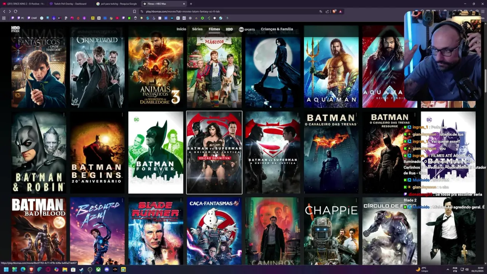Open the Brave Rewards triangle icon
487x274 pixels.
coord(340,11)
